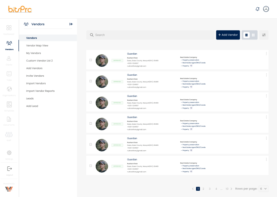Click the bitsPro logo
This screenshot has width=277, height=197.
(20, 9)
